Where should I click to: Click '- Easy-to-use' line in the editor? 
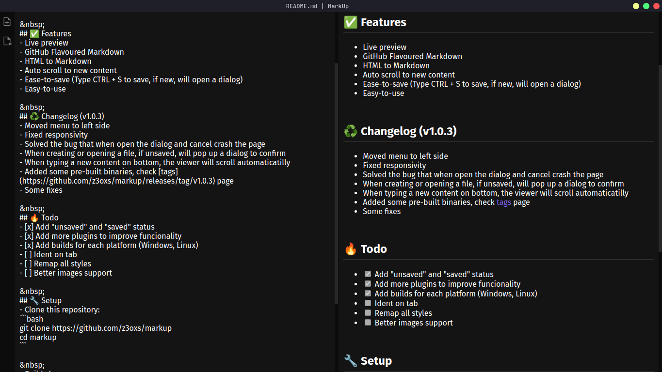tap(43, 89)
